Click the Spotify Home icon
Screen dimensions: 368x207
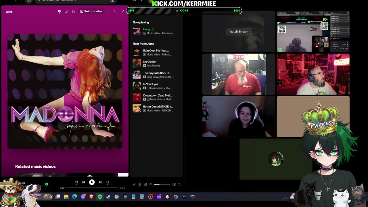28,1
